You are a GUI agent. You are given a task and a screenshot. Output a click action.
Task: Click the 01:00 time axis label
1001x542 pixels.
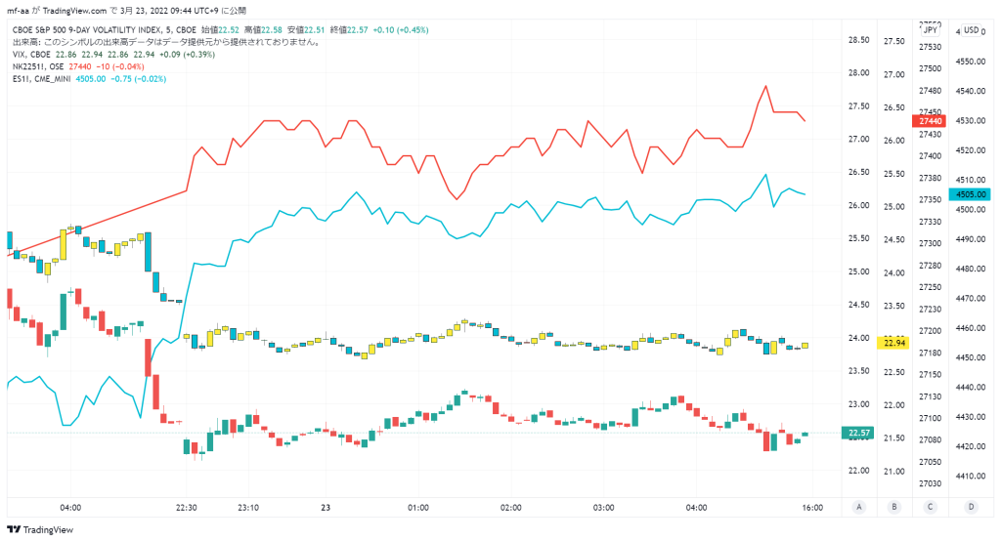click(418, 508)
